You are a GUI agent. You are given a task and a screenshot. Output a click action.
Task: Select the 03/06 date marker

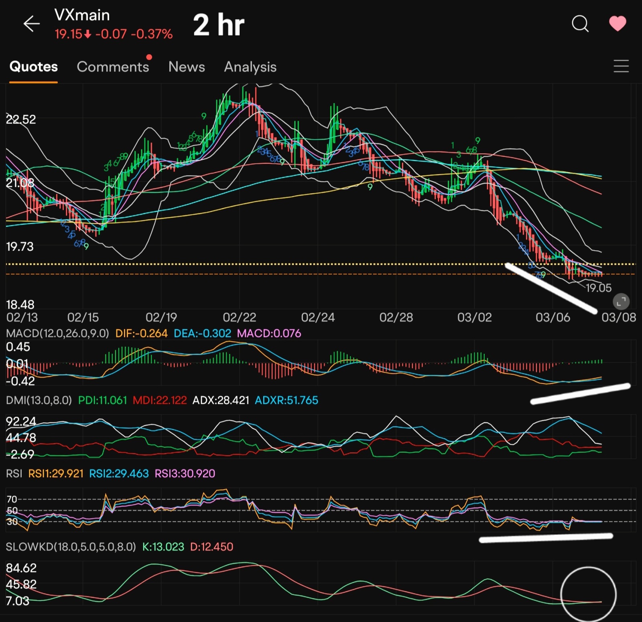(553, 318)
